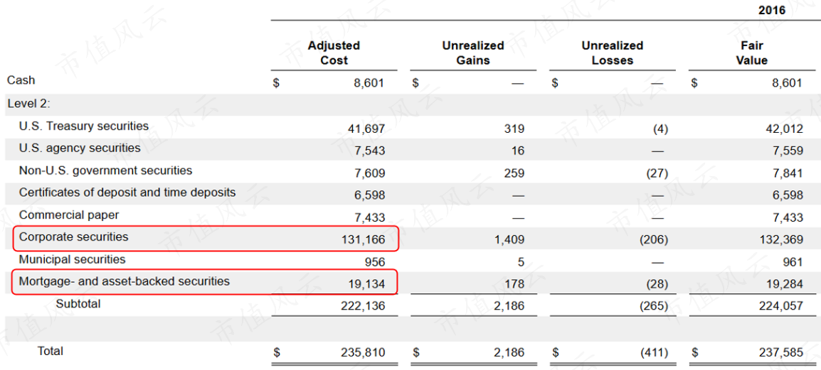Viewport: 821px width, 370px height.
Task: Select the Cash row label
Action: pyautogui.click(x=21, y=80)
